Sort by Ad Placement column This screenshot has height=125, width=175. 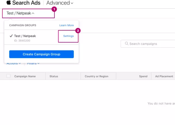pos(164,76)
